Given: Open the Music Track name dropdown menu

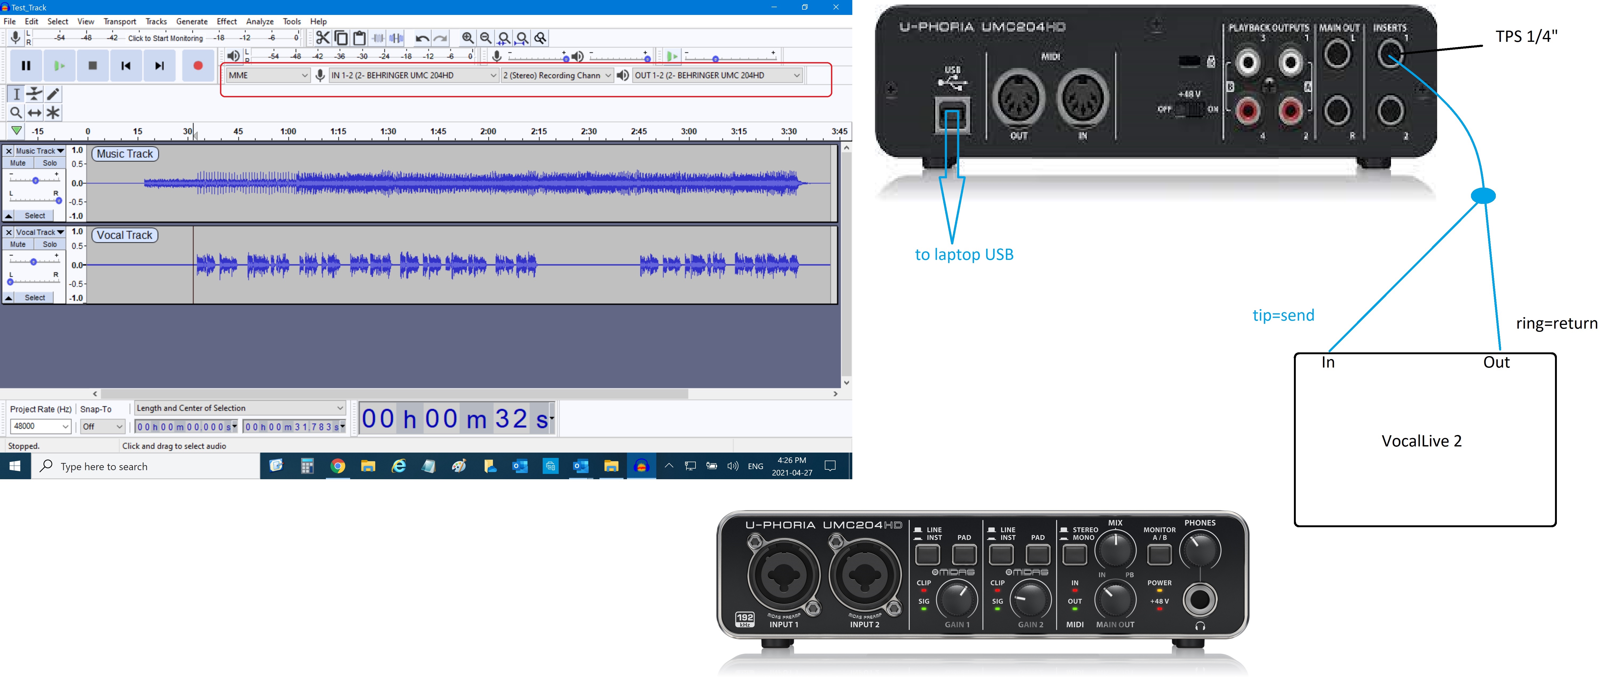Looking at the screenshot, I should point(40,151).
